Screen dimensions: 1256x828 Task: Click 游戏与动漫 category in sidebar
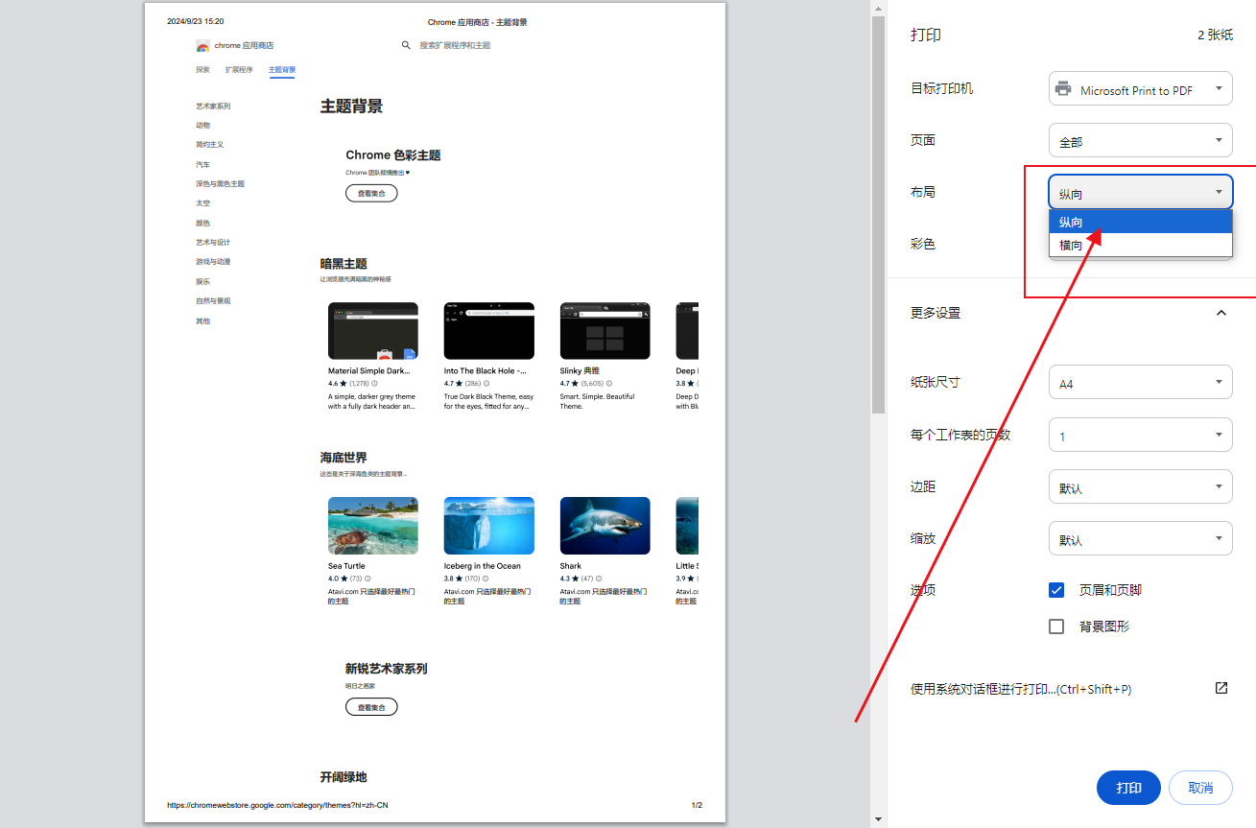[x=213, y=262]
